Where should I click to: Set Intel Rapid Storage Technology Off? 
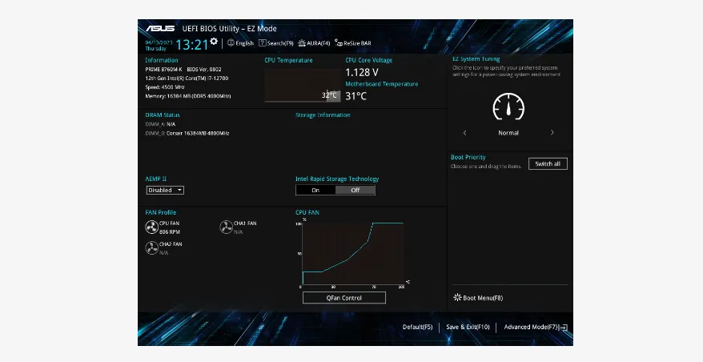tap(355, 190)
